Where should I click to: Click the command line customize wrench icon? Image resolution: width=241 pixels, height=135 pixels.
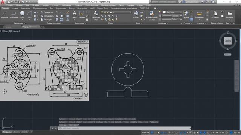tap(56, 128)
